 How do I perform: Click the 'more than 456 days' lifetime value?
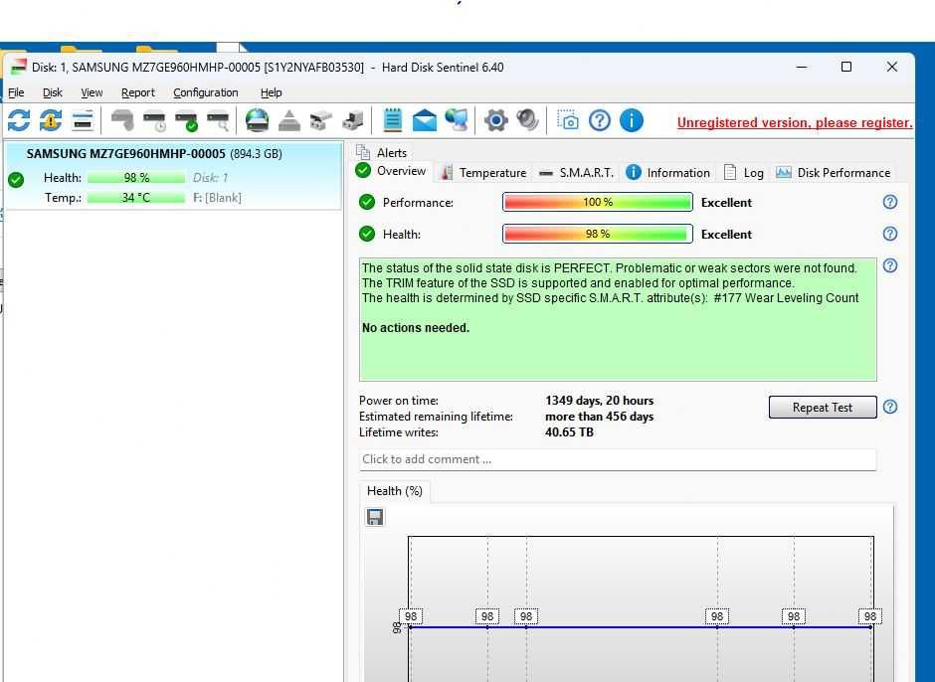click(599, 417)
